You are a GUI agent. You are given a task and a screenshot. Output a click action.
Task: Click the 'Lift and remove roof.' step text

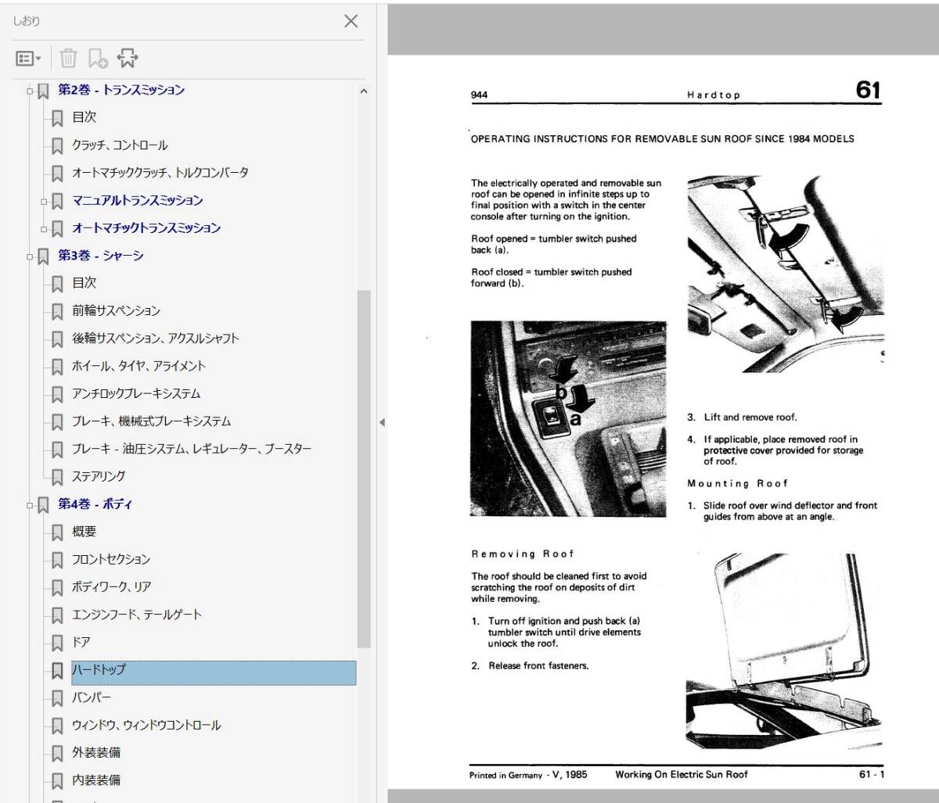[x=750, y=418]
